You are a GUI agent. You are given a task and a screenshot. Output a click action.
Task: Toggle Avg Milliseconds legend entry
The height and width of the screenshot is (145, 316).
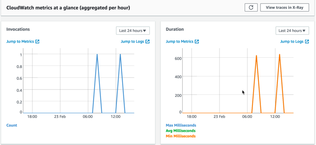click(181, 131)
